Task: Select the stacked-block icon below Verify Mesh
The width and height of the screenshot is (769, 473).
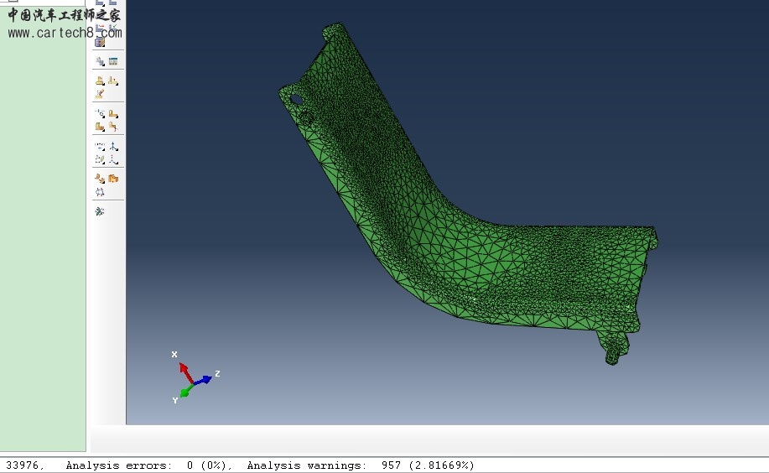Action: coord(101,42)
